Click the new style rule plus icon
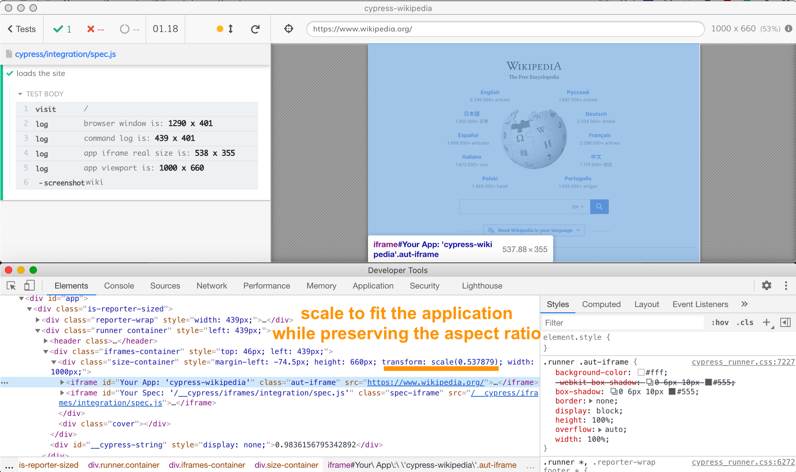The width and height of the screenshot is (796, 472). tap(767, 322)
